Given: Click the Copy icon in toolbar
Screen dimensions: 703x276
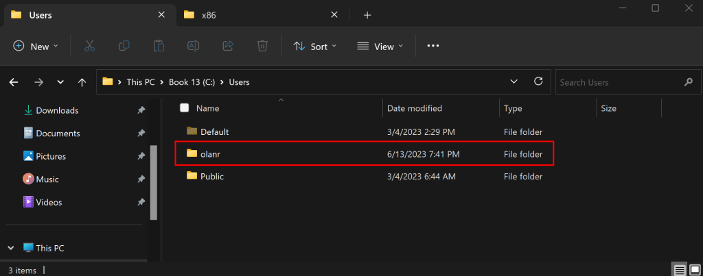Looking at the screenshot, I should (124, 46).
